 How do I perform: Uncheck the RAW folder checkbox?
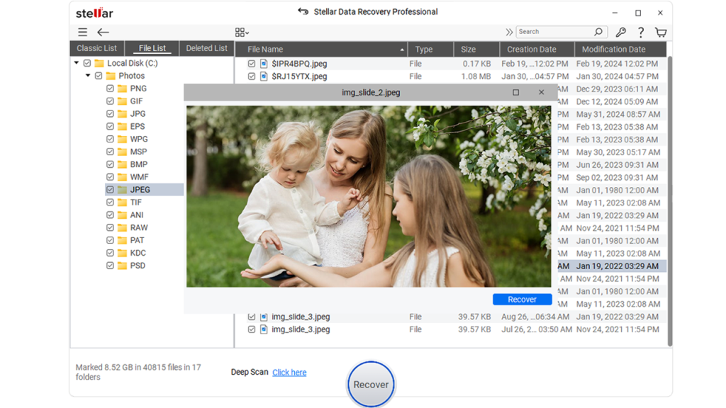click(110, 227)
